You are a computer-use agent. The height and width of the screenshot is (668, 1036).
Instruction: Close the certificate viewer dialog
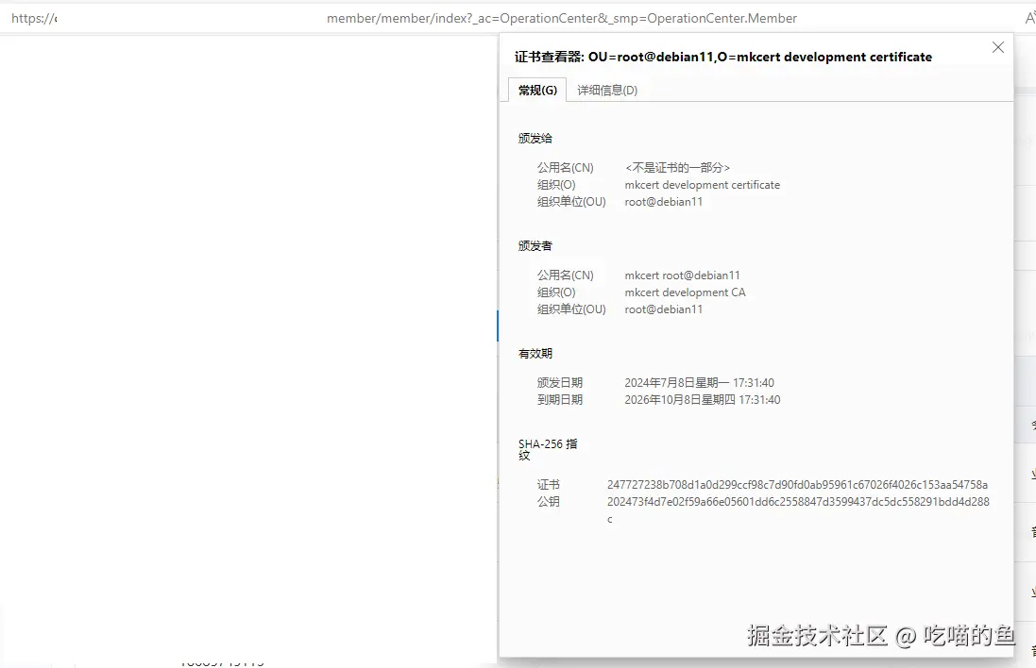click(x=997, y=46)
